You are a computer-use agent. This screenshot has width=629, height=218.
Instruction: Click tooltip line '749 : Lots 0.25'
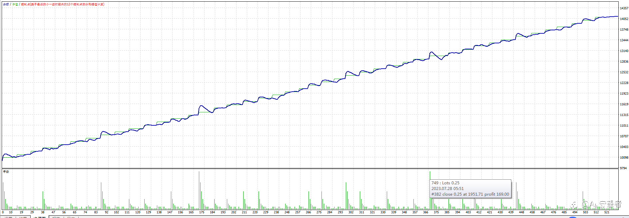pos(445,183)
